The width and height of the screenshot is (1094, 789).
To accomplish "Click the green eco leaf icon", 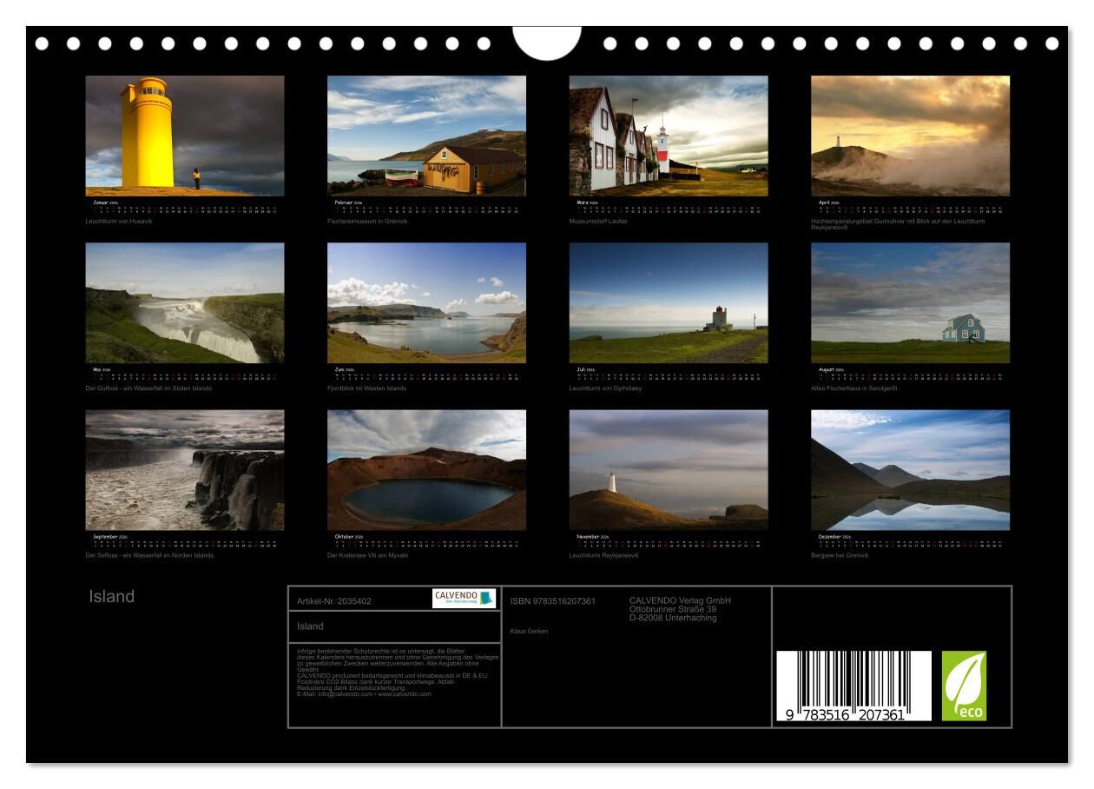I will 964,686.
